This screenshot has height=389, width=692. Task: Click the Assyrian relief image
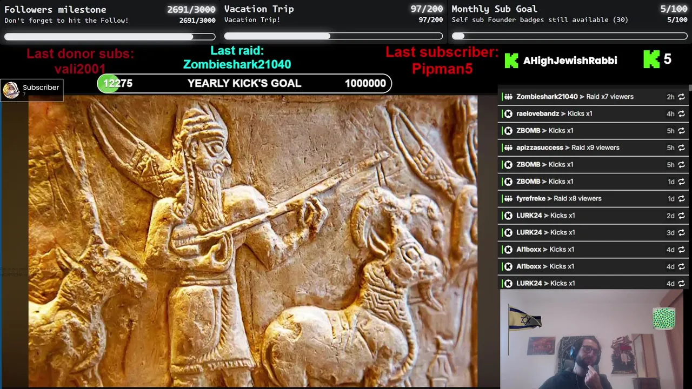(x=253, y=242)
